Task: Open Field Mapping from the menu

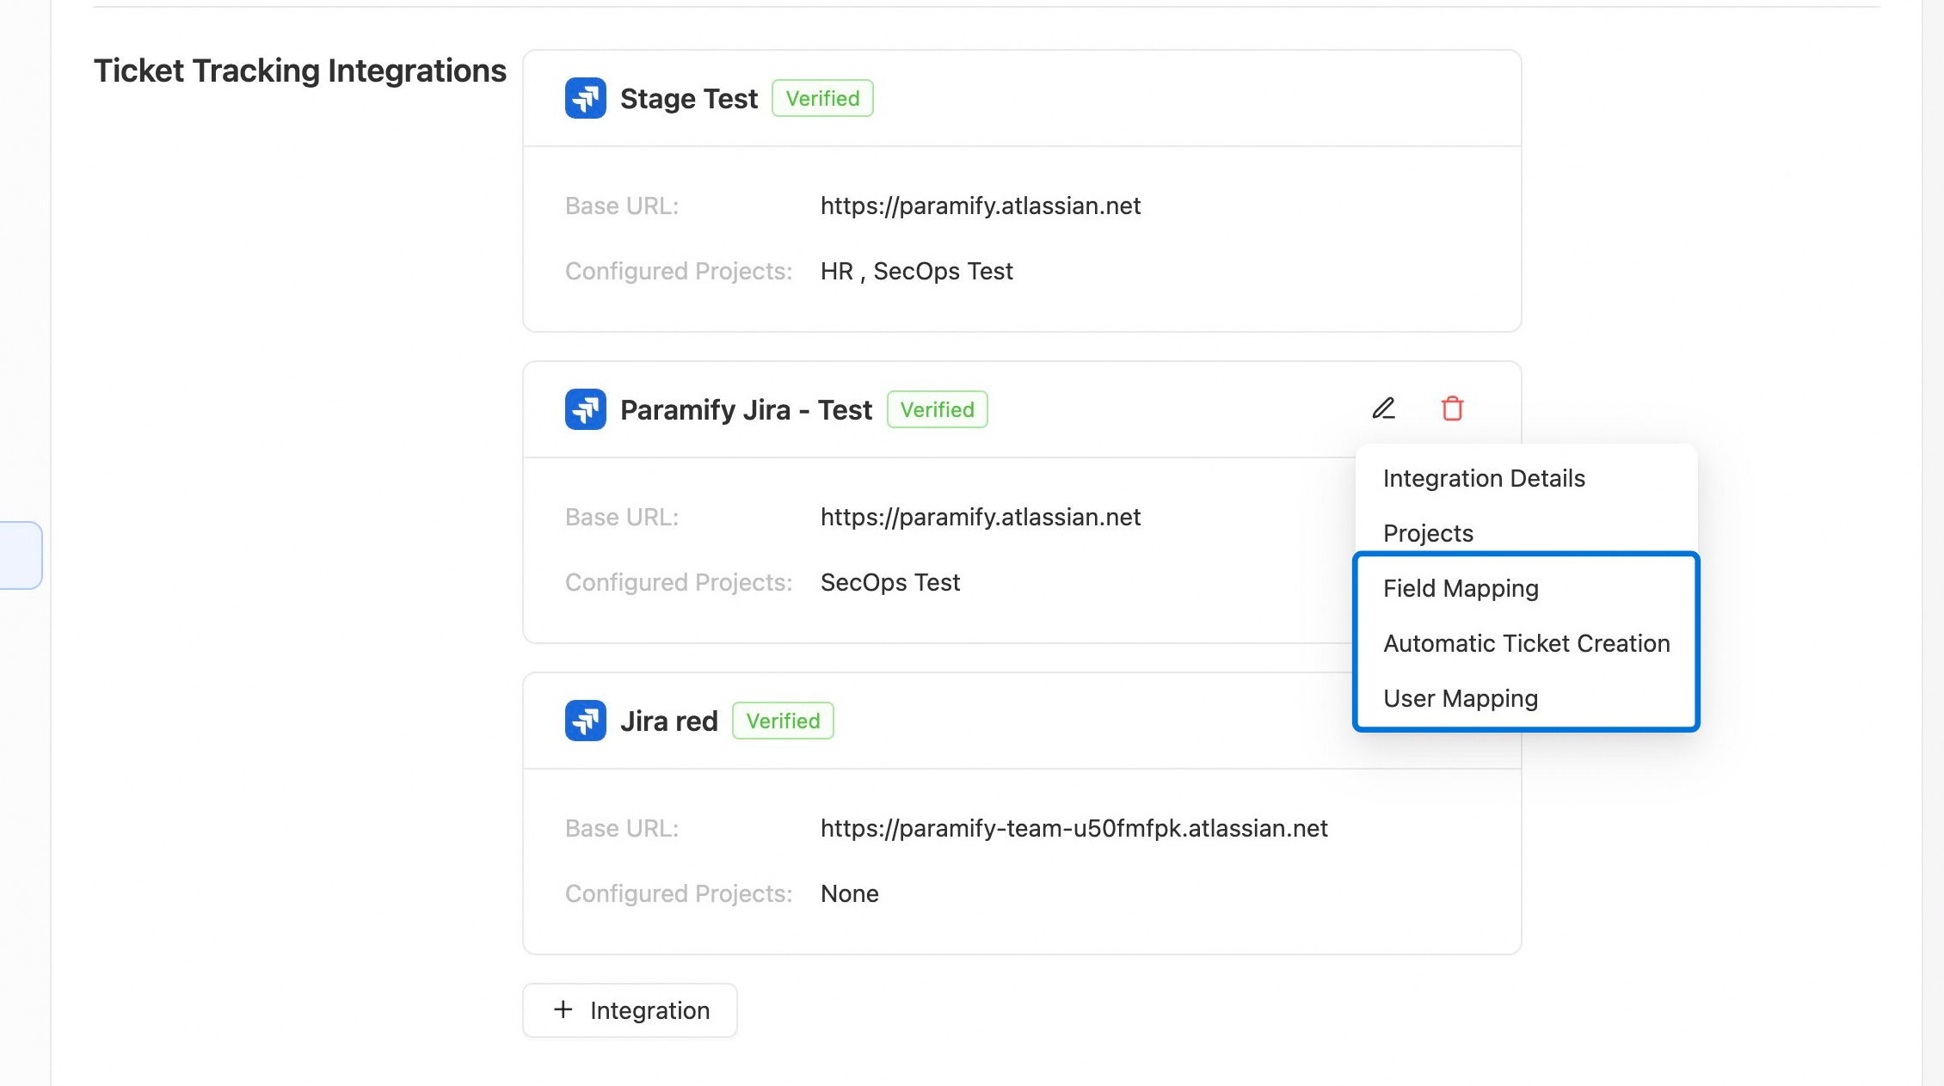Action: tap(1526, 588)
